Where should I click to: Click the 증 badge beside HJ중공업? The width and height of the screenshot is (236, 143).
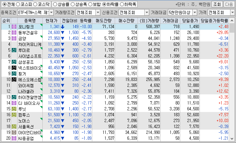click(14, 138)
